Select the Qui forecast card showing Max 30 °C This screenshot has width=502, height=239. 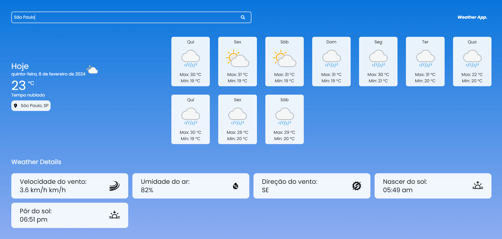(x=191, y=62)
